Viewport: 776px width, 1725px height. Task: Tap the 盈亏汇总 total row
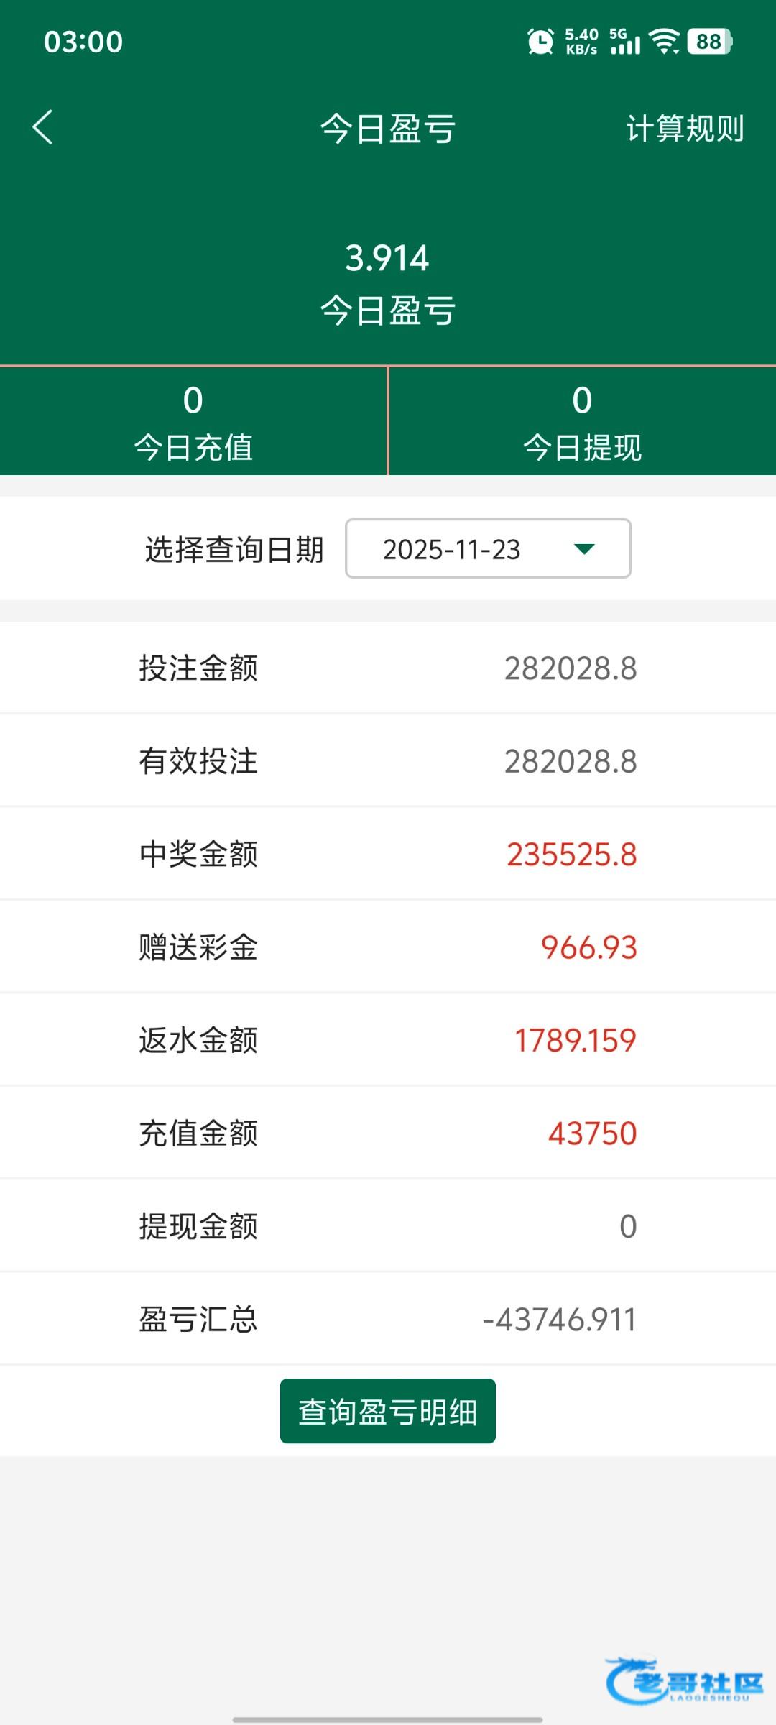click(x=388, y=1319)
